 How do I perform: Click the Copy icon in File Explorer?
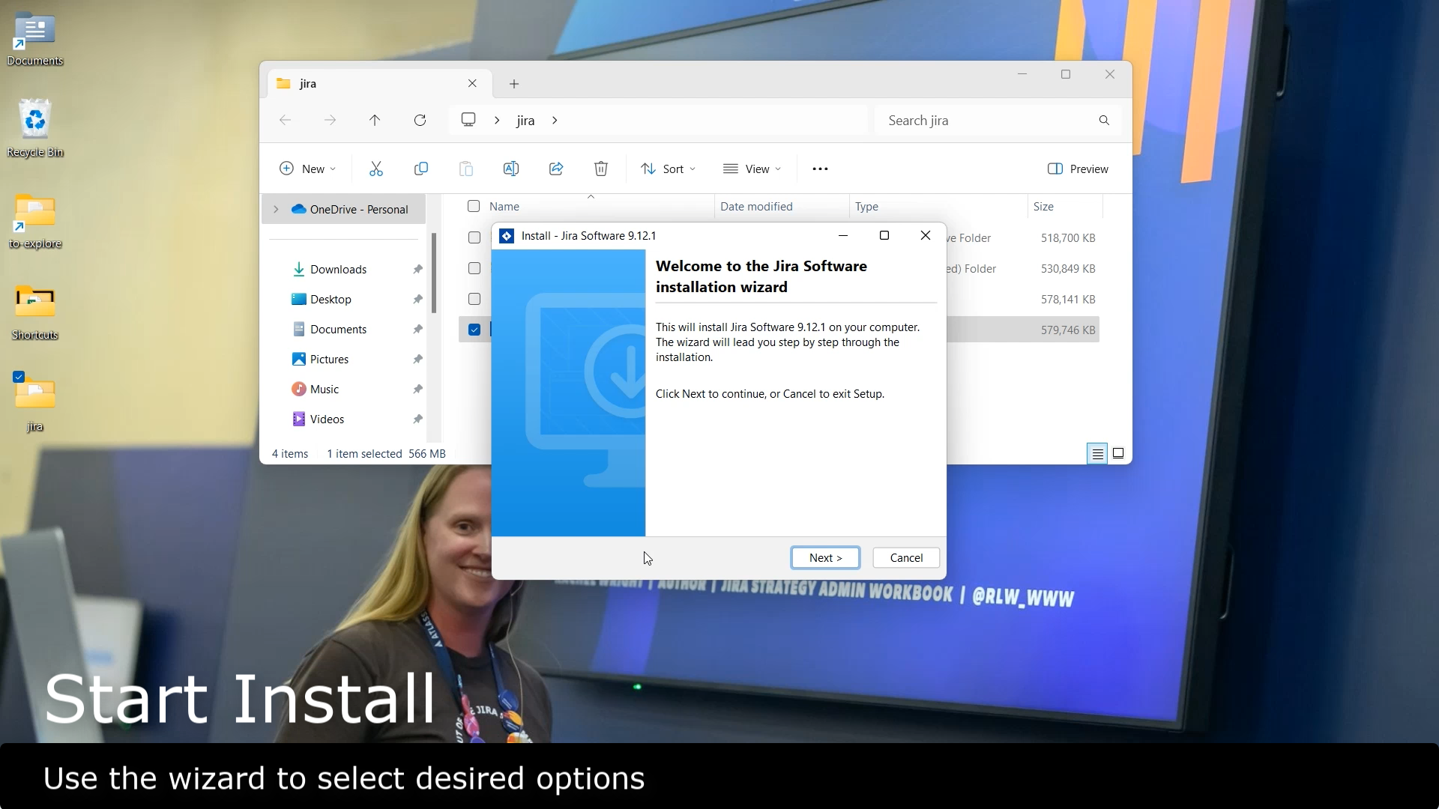click(421, 169)
